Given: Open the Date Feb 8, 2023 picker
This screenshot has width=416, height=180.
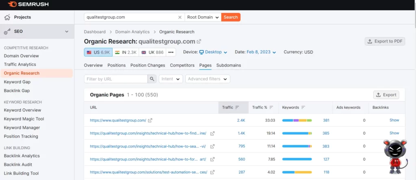Looking at the screenshot, I should click(x=261, y=52).
